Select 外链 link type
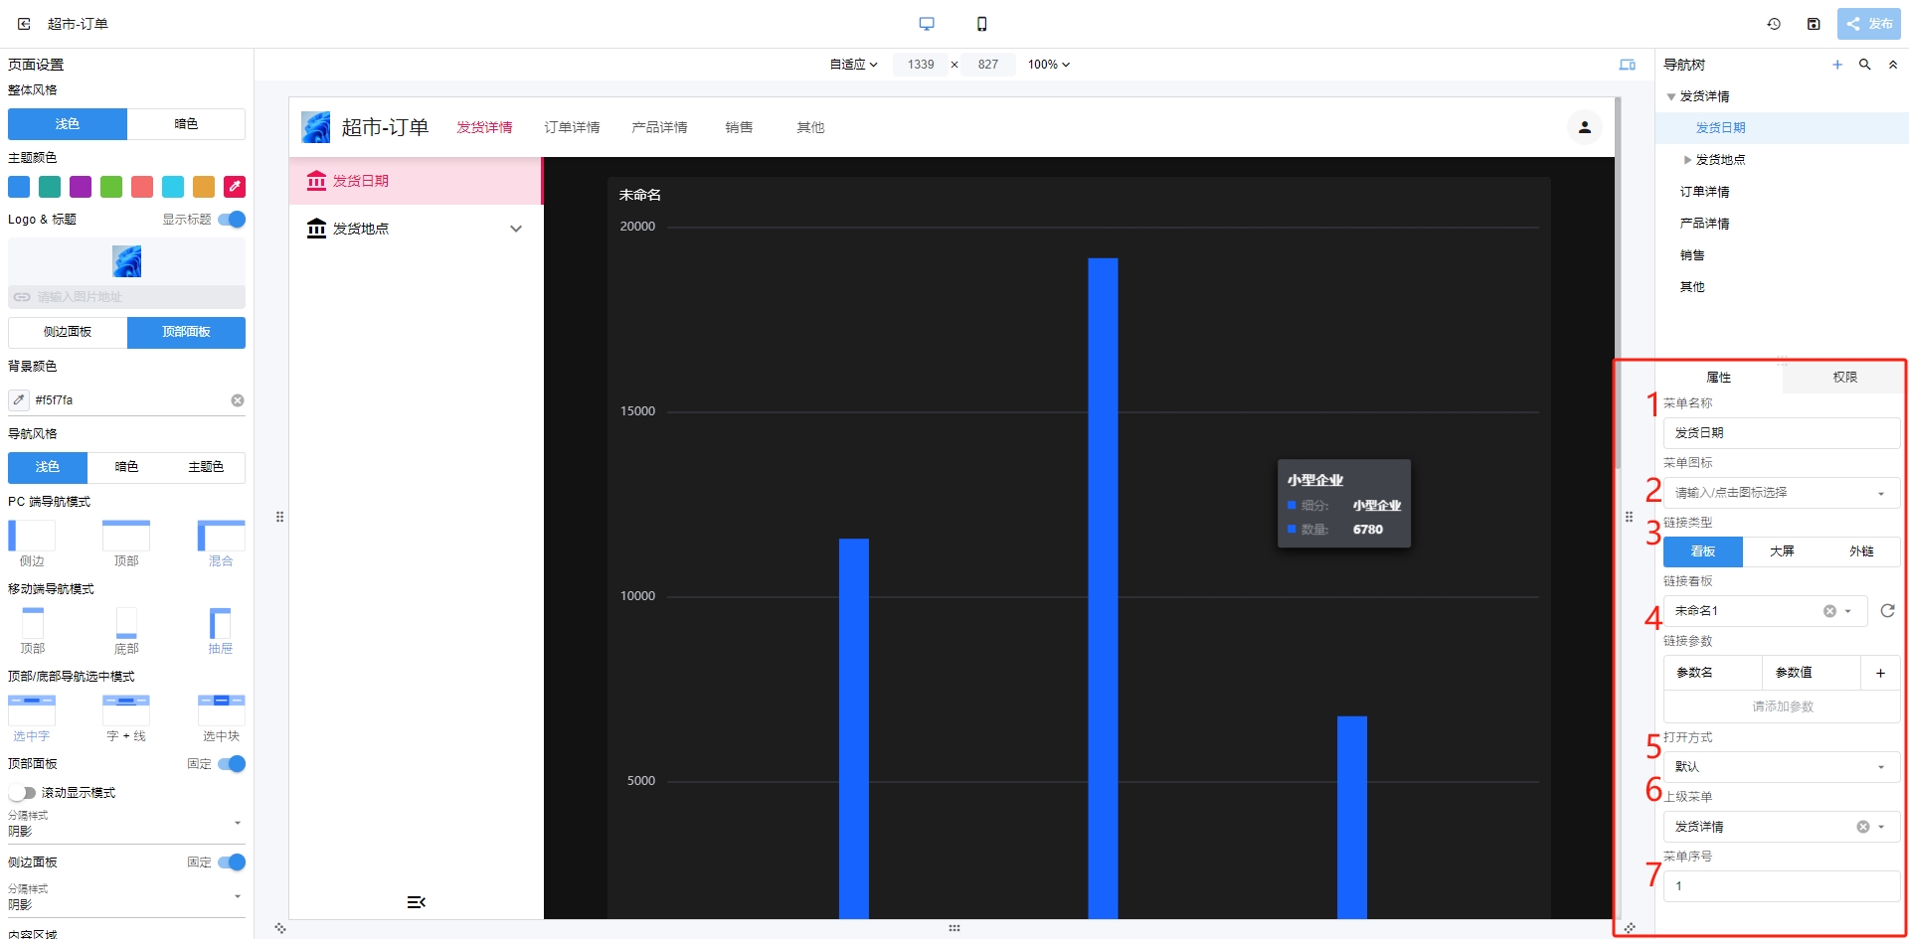 click(x=1861, y=551)
